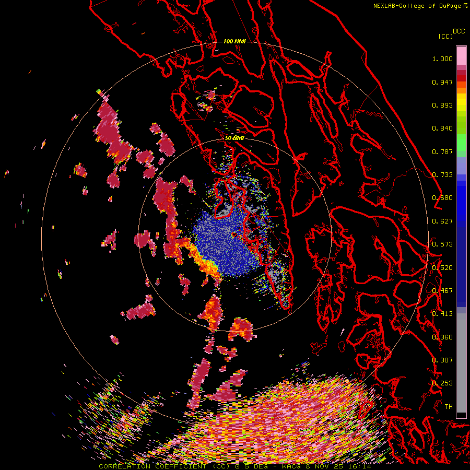Select the 0.787 scale value
This screenshot has width=470, height=470.
(x=442, y=151)
